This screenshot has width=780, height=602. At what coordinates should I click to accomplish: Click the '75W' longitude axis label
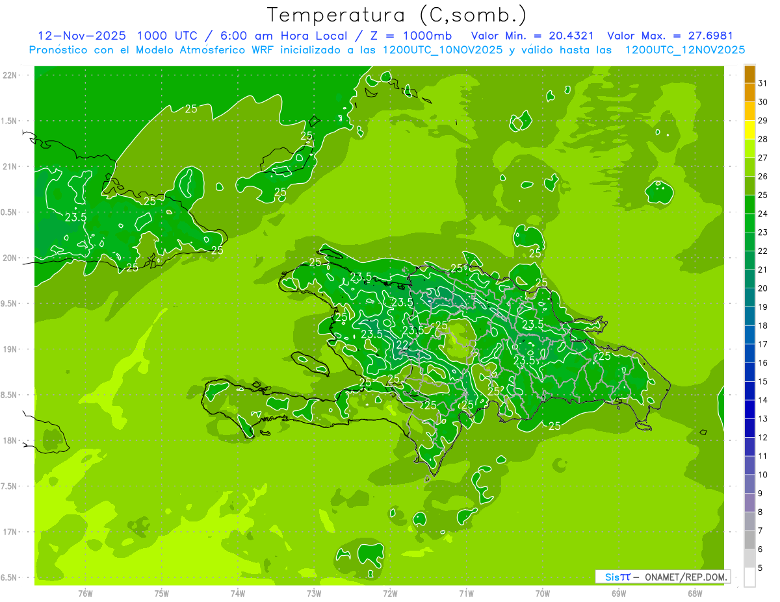click(x=162, y=594)
